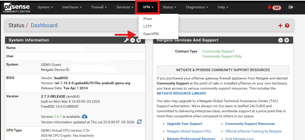Click the System Information widget title
This screenshot has height=140, width=305.
coord(29,40)
